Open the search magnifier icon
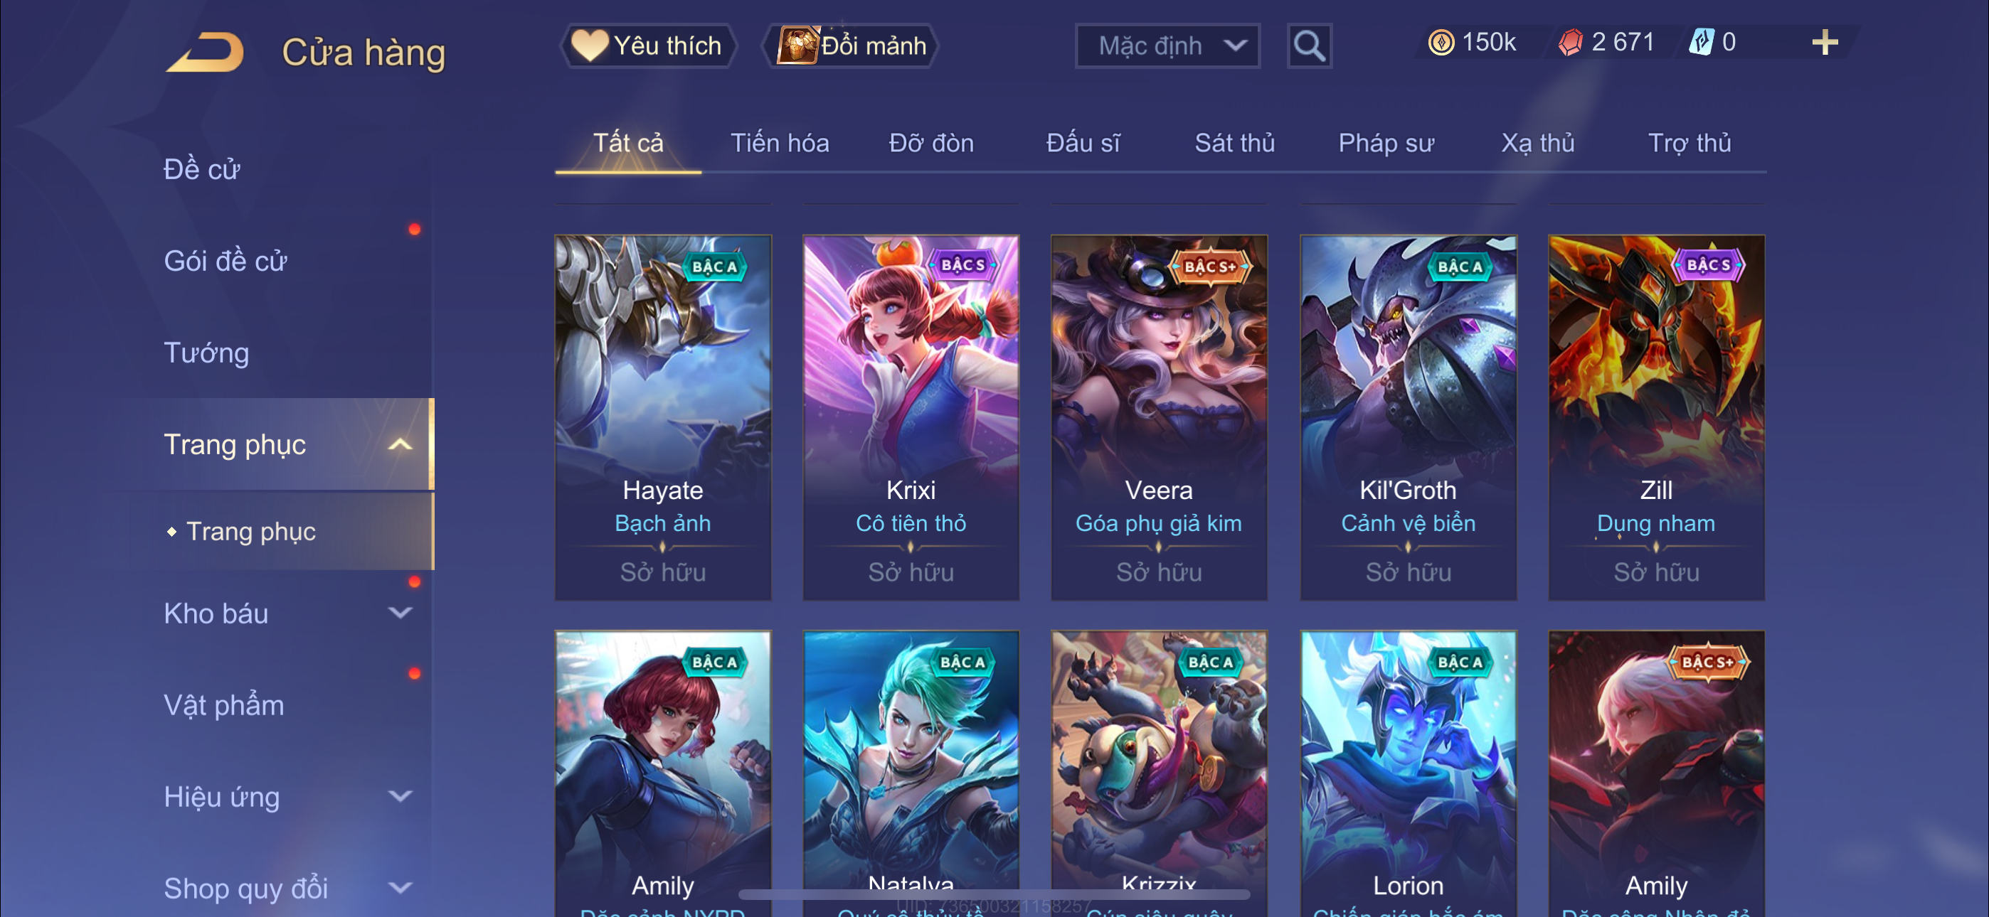This screenshot has width=1989, height=917. tap(1309, 46)
